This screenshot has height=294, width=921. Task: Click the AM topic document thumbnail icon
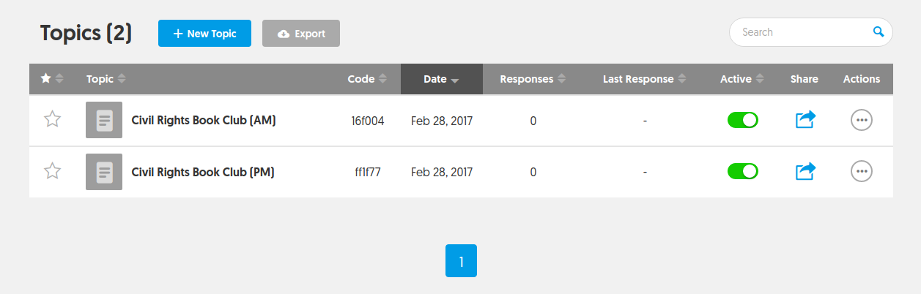104,120
